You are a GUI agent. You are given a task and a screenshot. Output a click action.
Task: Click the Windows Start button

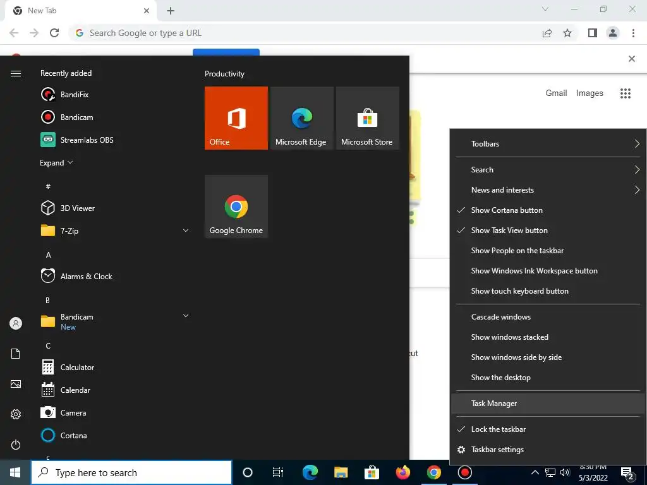coord(15,472)
